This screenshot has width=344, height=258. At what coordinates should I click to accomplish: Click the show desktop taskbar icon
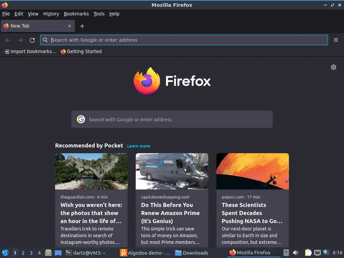(x=58, y=253)
